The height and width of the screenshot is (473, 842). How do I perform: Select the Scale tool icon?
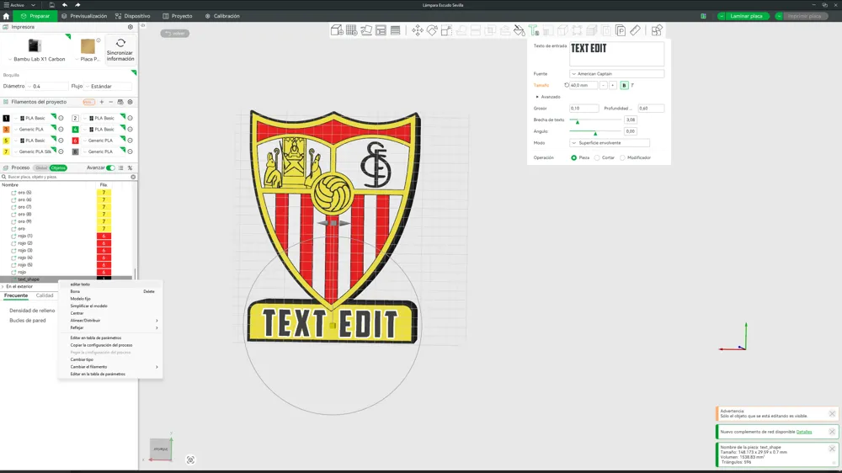[x=446, y=30]
